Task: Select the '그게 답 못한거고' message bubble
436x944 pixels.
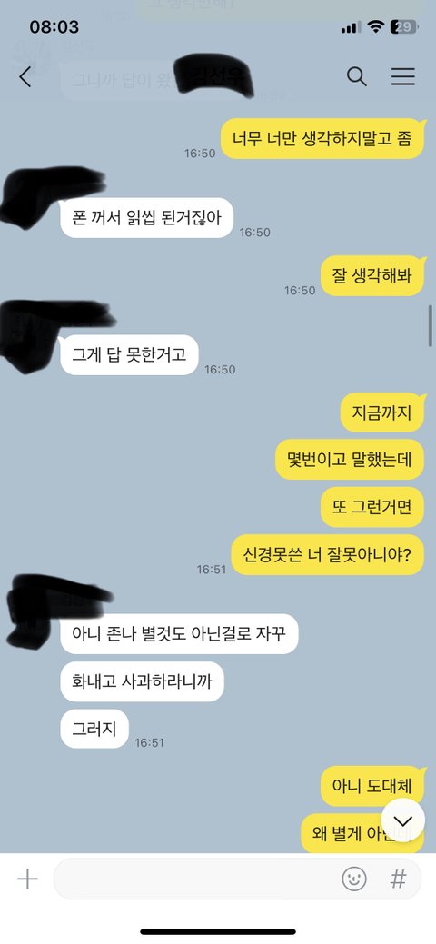Action: (x=129, y=354)
